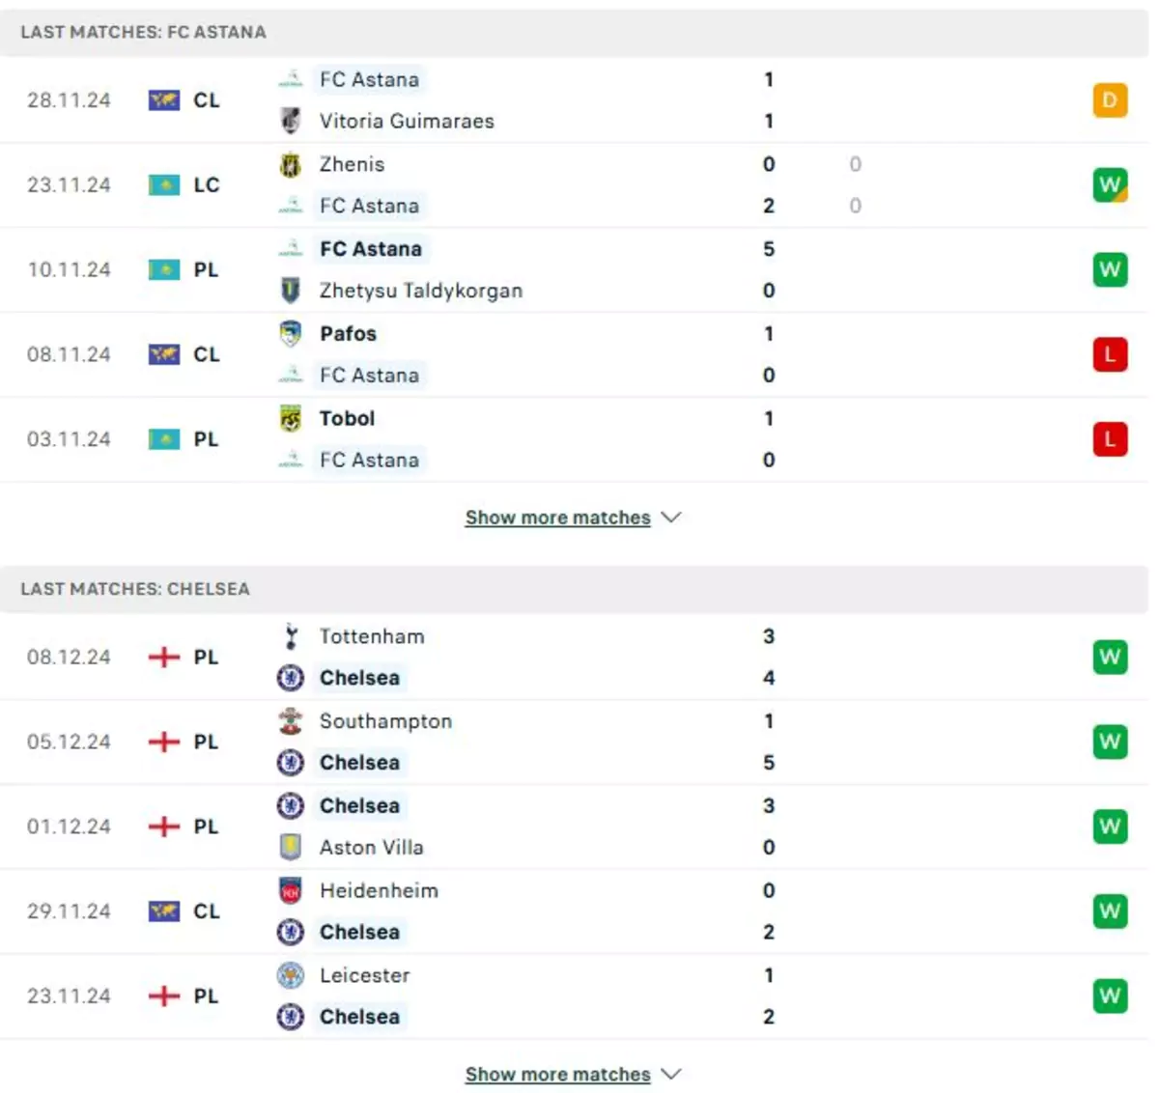Click Conference League flag on 28.11.24 row
This screenshot has height=1093, width=1159.
click(x=164, y=99)
